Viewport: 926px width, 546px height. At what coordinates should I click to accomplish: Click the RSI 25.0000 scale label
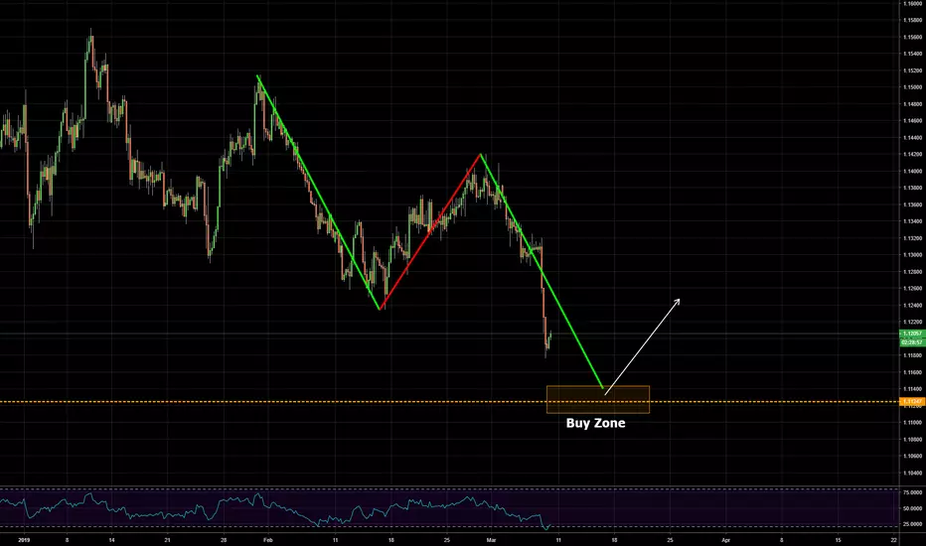[912, 523]
